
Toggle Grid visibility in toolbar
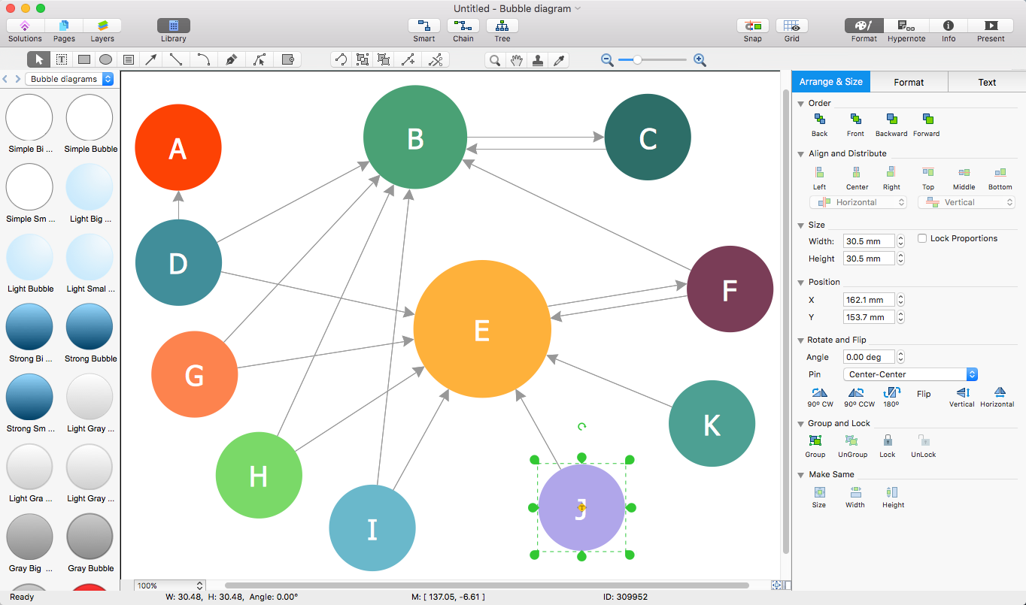(x=791, y=26)
